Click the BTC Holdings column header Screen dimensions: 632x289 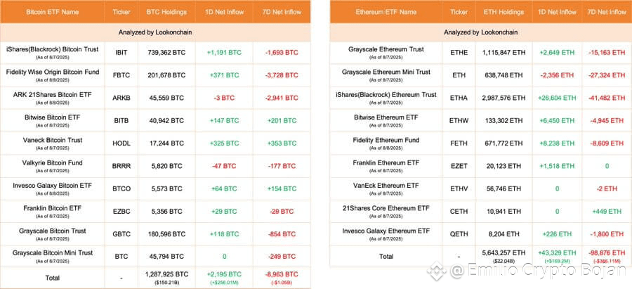click(x=166, y=12)
